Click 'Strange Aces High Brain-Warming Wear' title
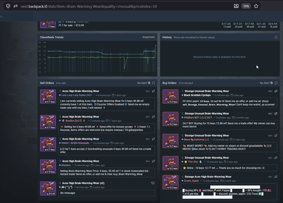 tap(208, 176)
